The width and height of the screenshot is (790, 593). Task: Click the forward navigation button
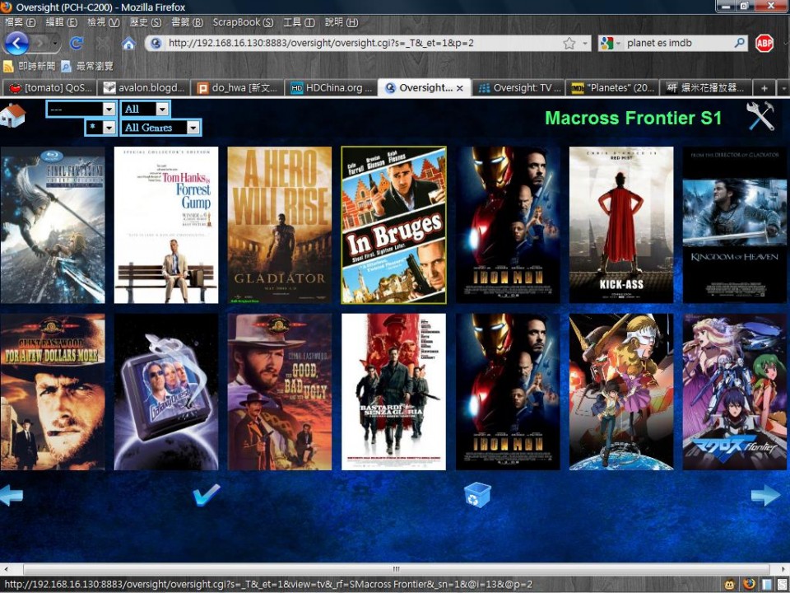point(39,44)
